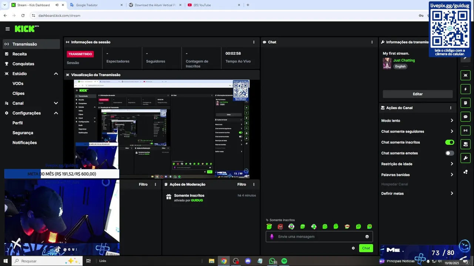Open Notificações settings
474x266 pixels.
coord(24,143)
